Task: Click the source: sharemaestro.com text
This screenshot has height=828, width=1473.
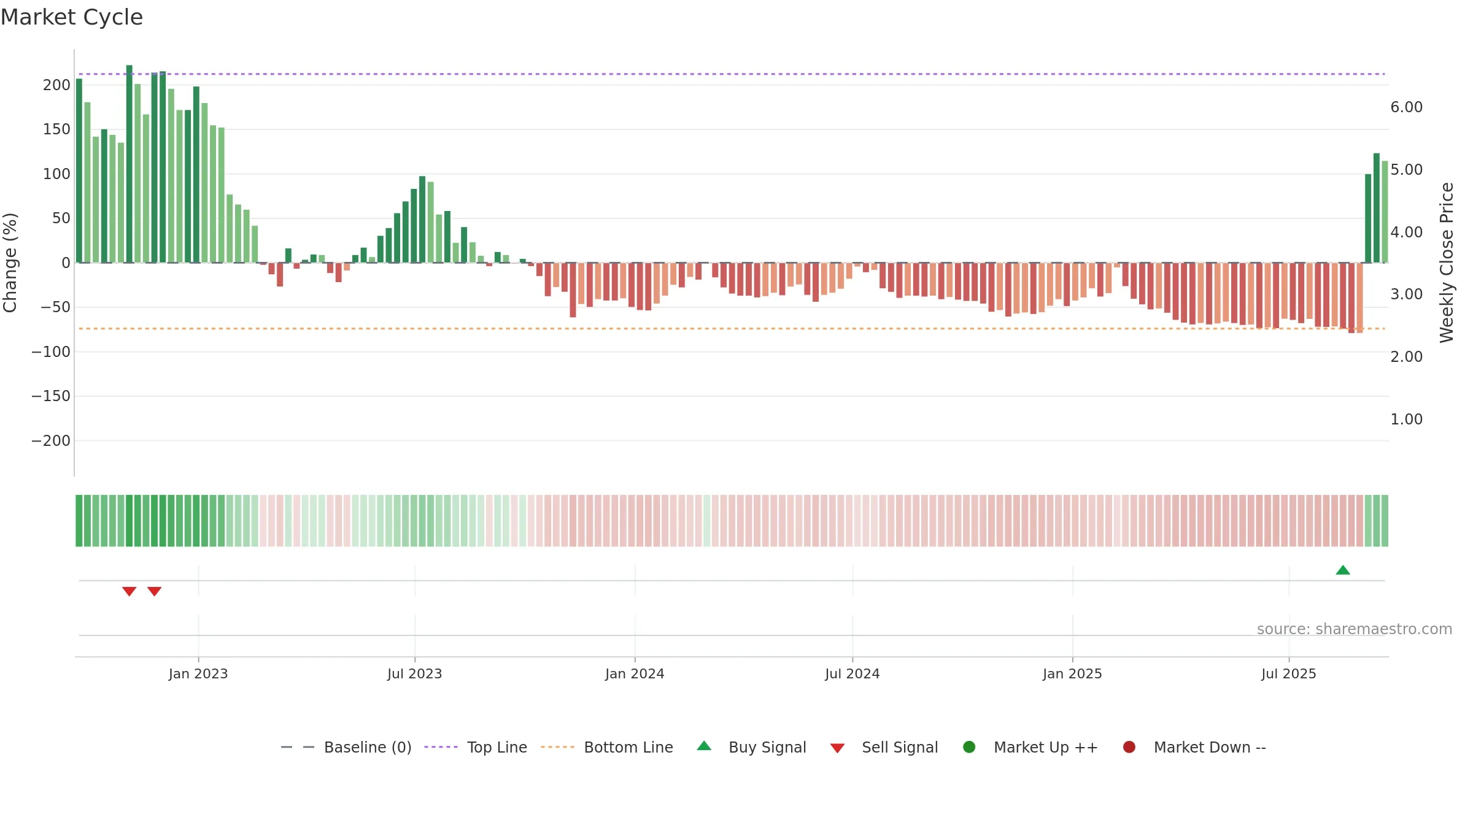Action: coord(1355,629)
